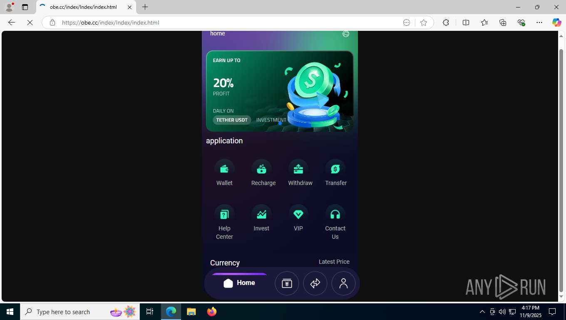566x320 pixels.
Task: Open the Wallet app icon
Action: (224, 169)
